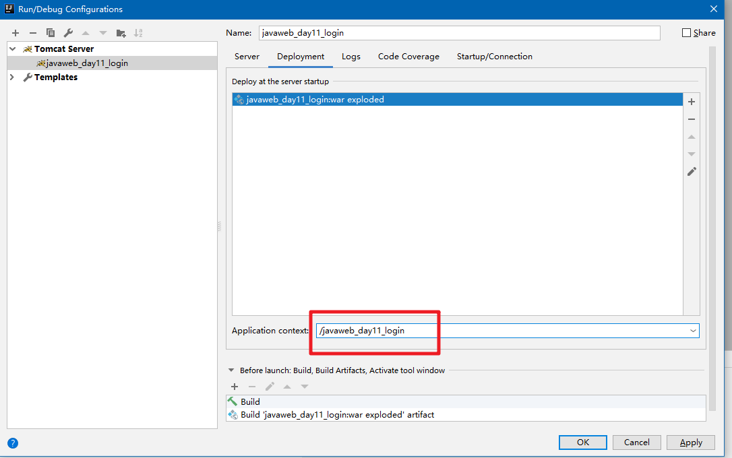The width and height of the screenshot is (732, 458).
Task: Open the Startup/Connection tab
Action: click(x=494, y=57)
